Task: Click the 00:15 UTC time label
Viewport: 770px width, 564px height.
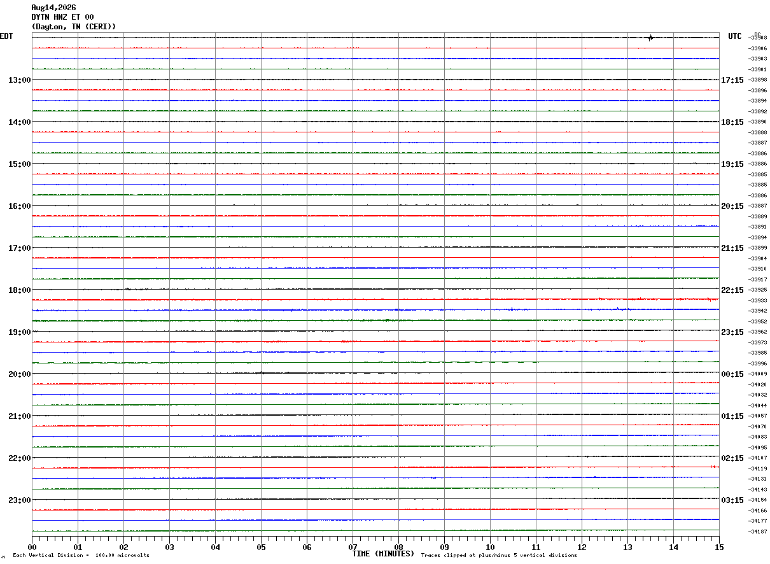Action: click(732, 374)
